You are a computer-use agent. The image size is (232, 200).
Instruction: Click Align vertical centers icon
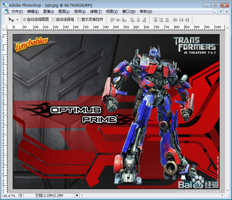click(x=118, y=20)
